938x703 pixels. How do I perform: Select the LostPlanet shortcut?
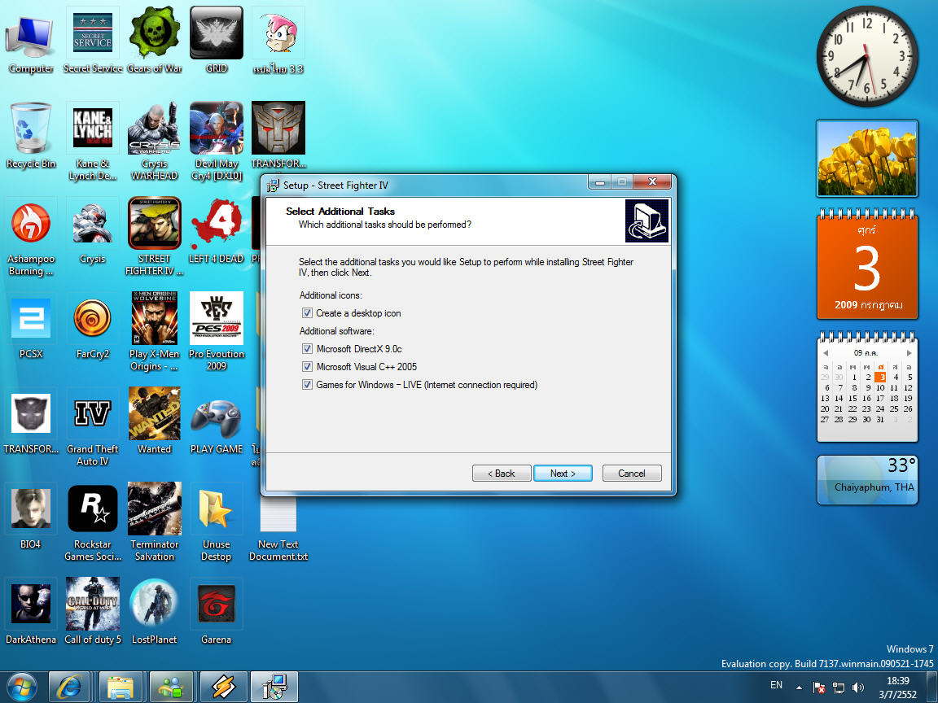pyautogui.click(x=155, y=612)
